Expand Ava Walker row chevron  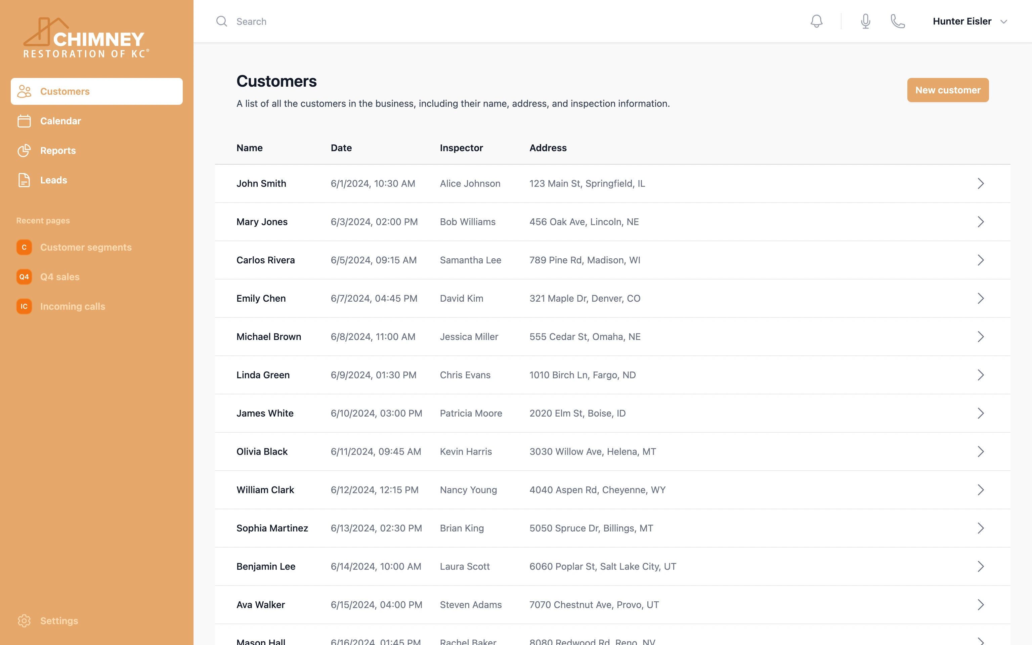pyautogui.click(x=980, y=604)
